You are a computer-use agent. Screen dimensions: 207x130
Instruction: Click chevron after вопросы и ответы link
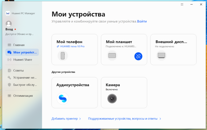pos(160,119)
